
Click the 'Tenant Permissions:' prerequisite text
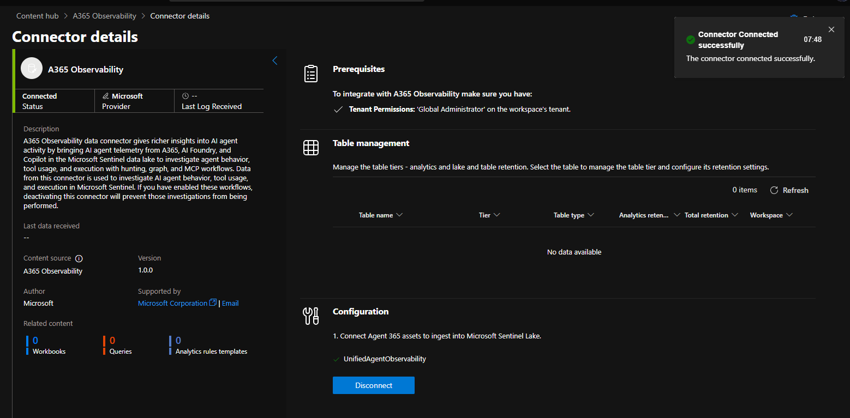coord(382,110)
